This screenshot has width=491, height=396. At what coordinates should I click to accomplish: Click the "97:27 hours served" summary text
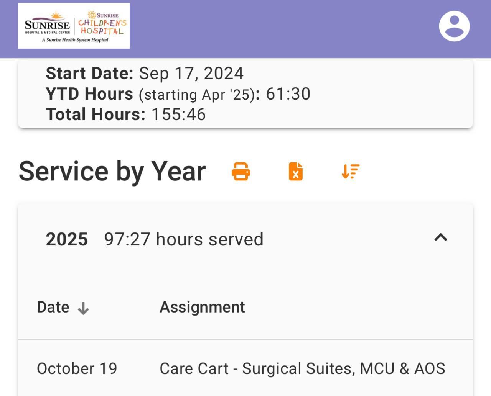(184, 239)
